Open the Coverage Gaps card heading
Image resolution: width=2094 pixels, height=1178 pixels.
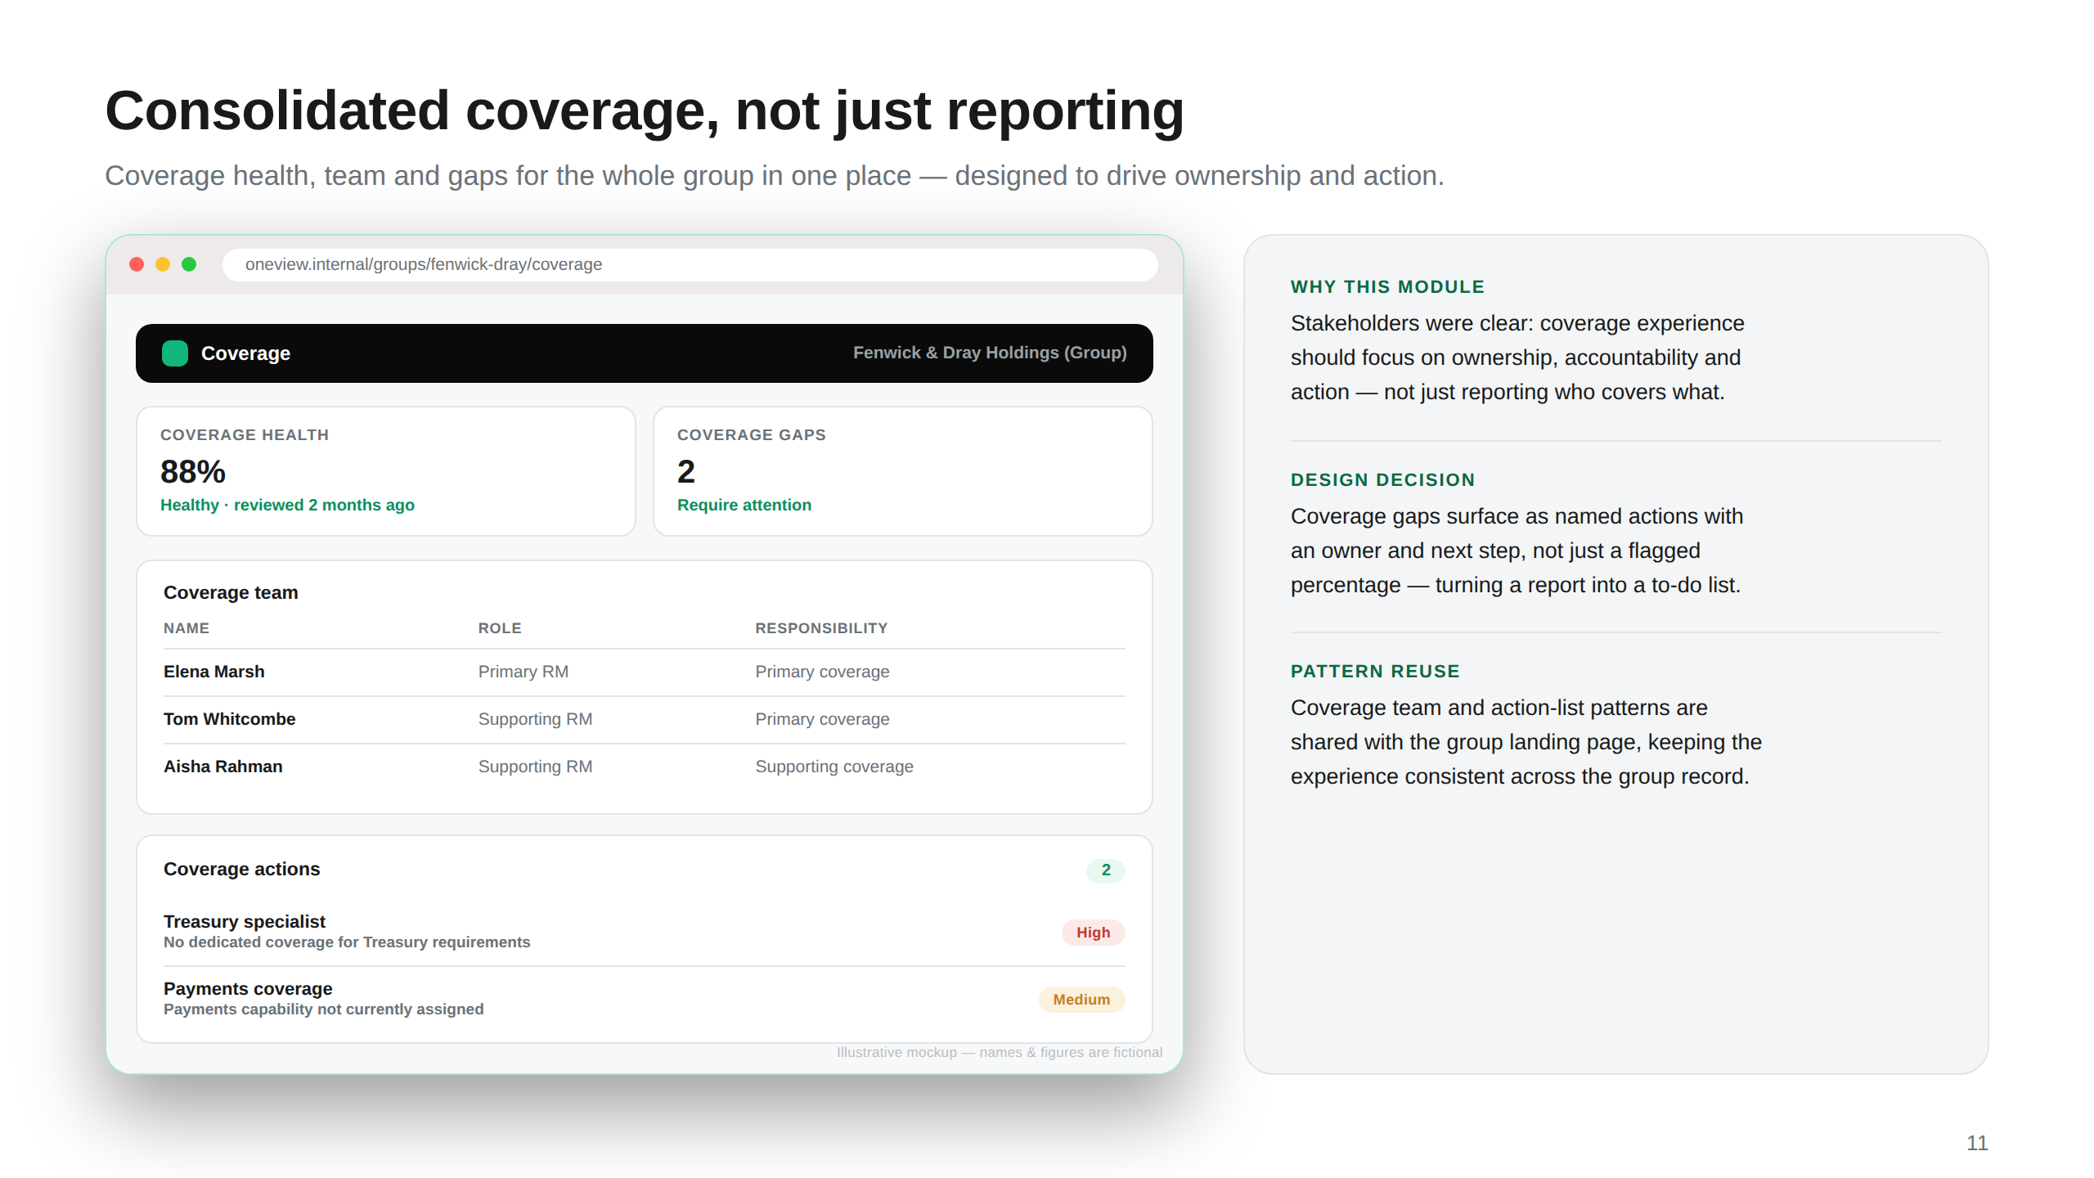click(x=752, y=435)
